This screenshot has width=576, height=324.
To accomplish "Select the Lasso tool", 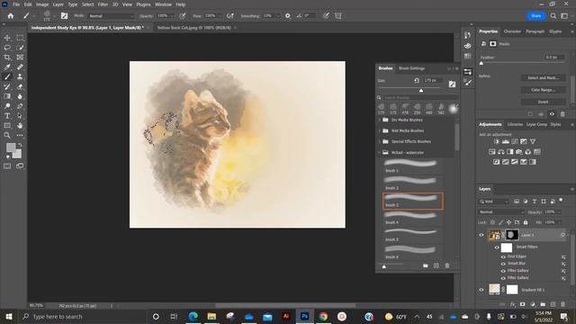I will pos(7,48).
